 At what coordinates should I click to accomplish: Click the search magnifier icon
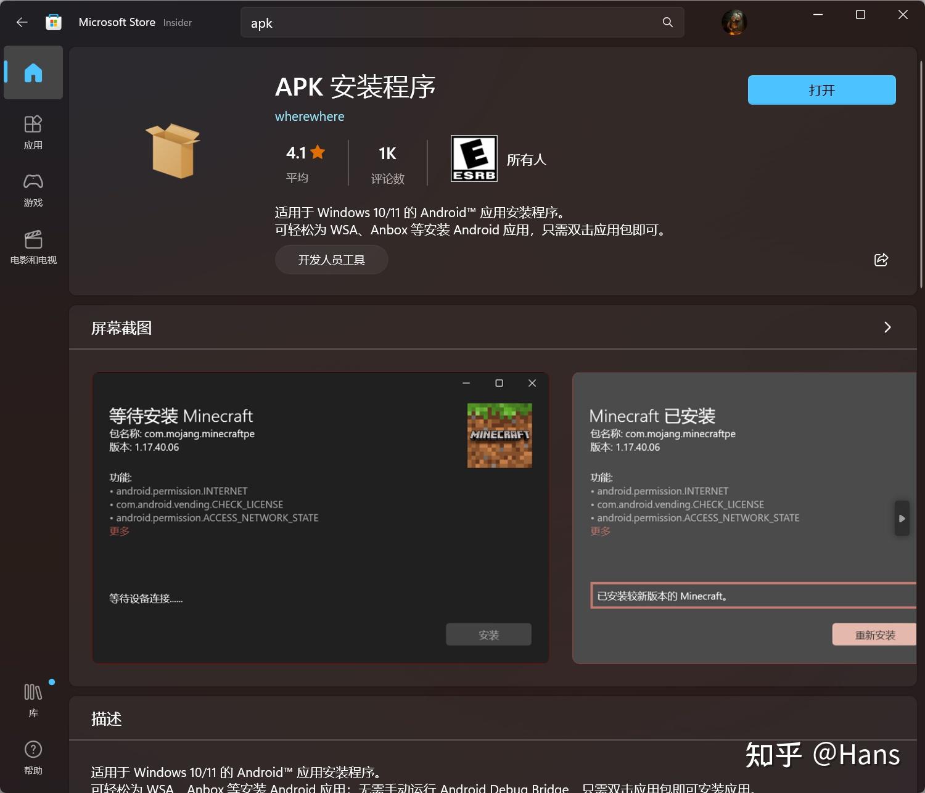(667, 22)
